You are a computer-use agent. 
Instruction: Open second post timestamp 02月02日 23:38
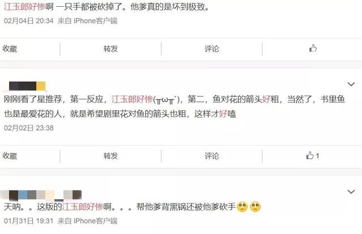click(x=29, y=128)
